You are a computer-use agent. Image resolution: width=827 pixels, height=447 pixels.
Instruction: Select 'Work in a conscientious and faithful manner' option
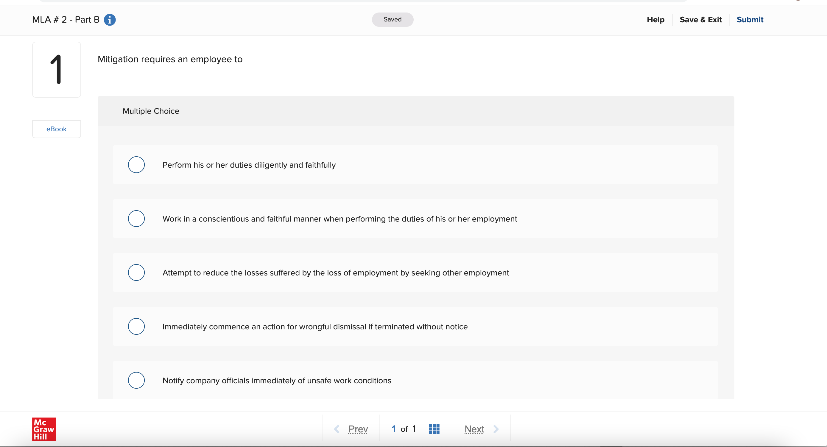coord(136,219)
